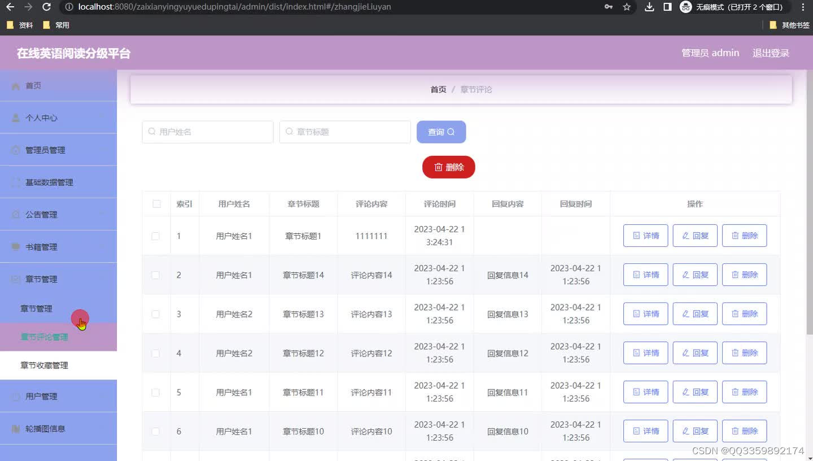Click 删除 for row with 章节标题10
Viewport: 813px width, 461px height.
coord(744,430)
